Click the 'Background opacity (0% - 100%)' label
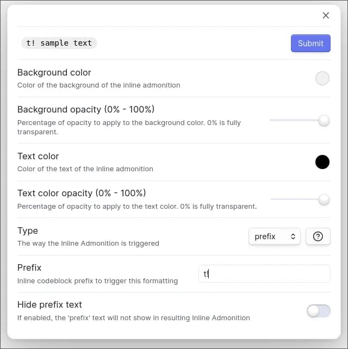This screenshot has width=348, height=349. coord(86,109)
